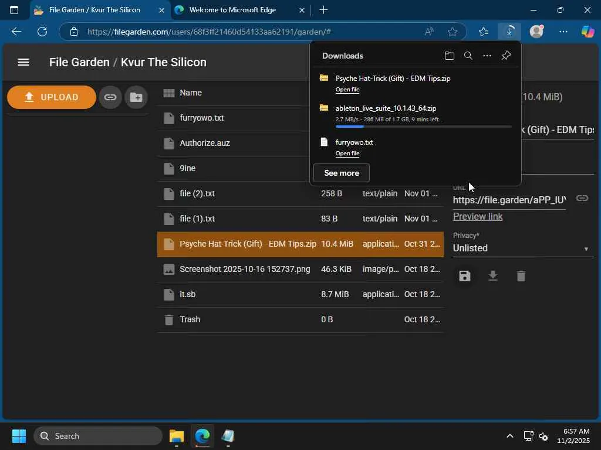Sort files by the Name column header
Viewport: 601px width, 450px height.
191,93
